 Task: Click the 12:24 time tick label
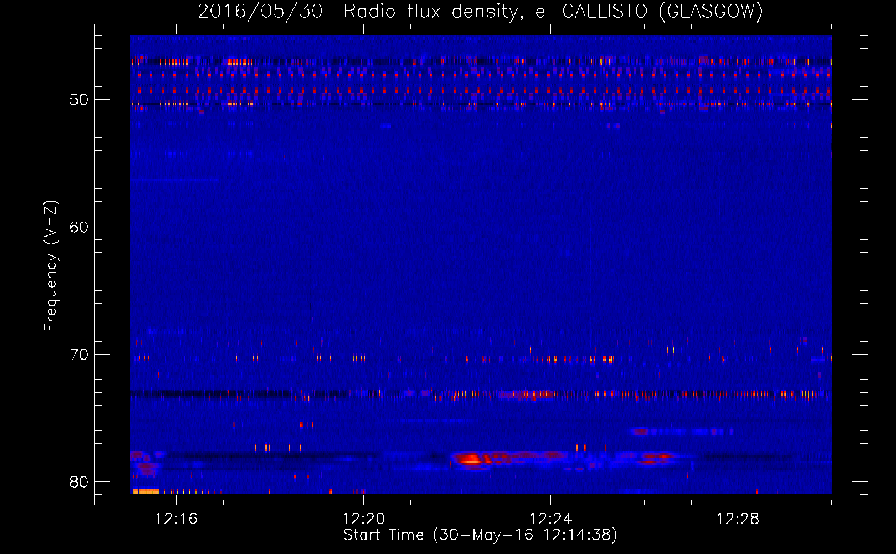[x=550, y=519]
